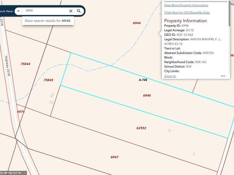Image resolution: width=234 pixels, height=175 pixels.
Task: Open the popup's three-dot more options
Action: point(223,76)
